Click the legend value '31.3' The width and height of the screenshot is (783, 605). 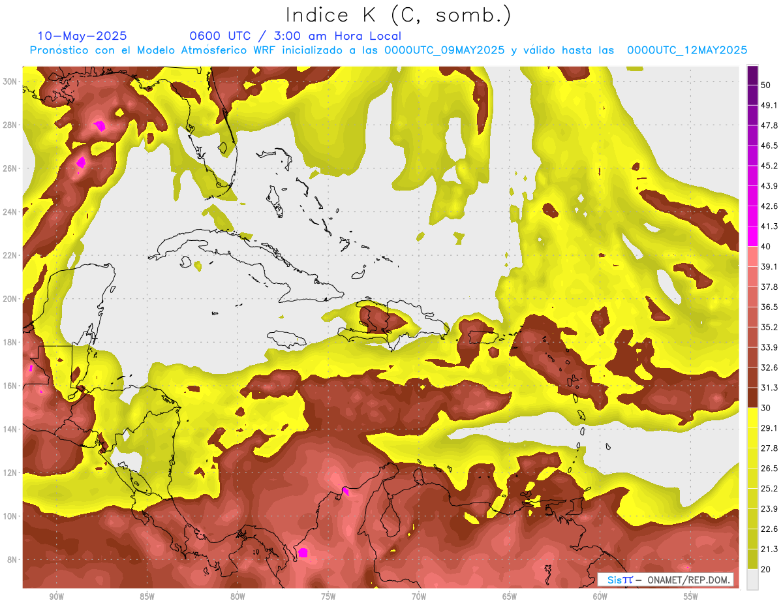click(x=769, y=388)
